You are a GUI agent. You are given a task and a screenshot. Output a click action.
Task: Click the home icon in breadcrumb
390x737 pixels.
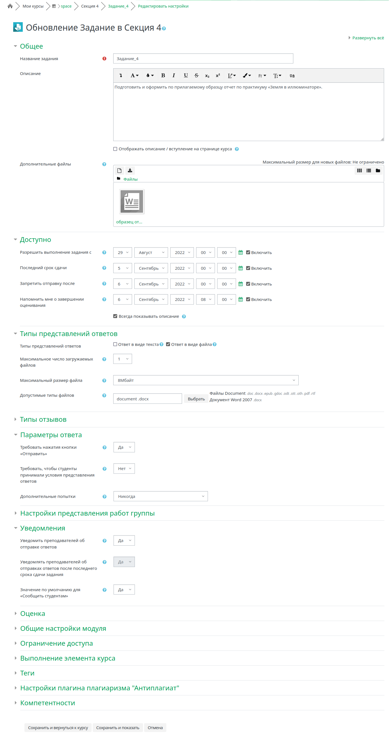pyautogui.click(x=10, y=6)
